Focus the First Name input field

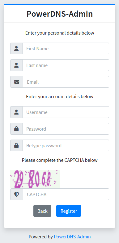click(x=66, y=48)
